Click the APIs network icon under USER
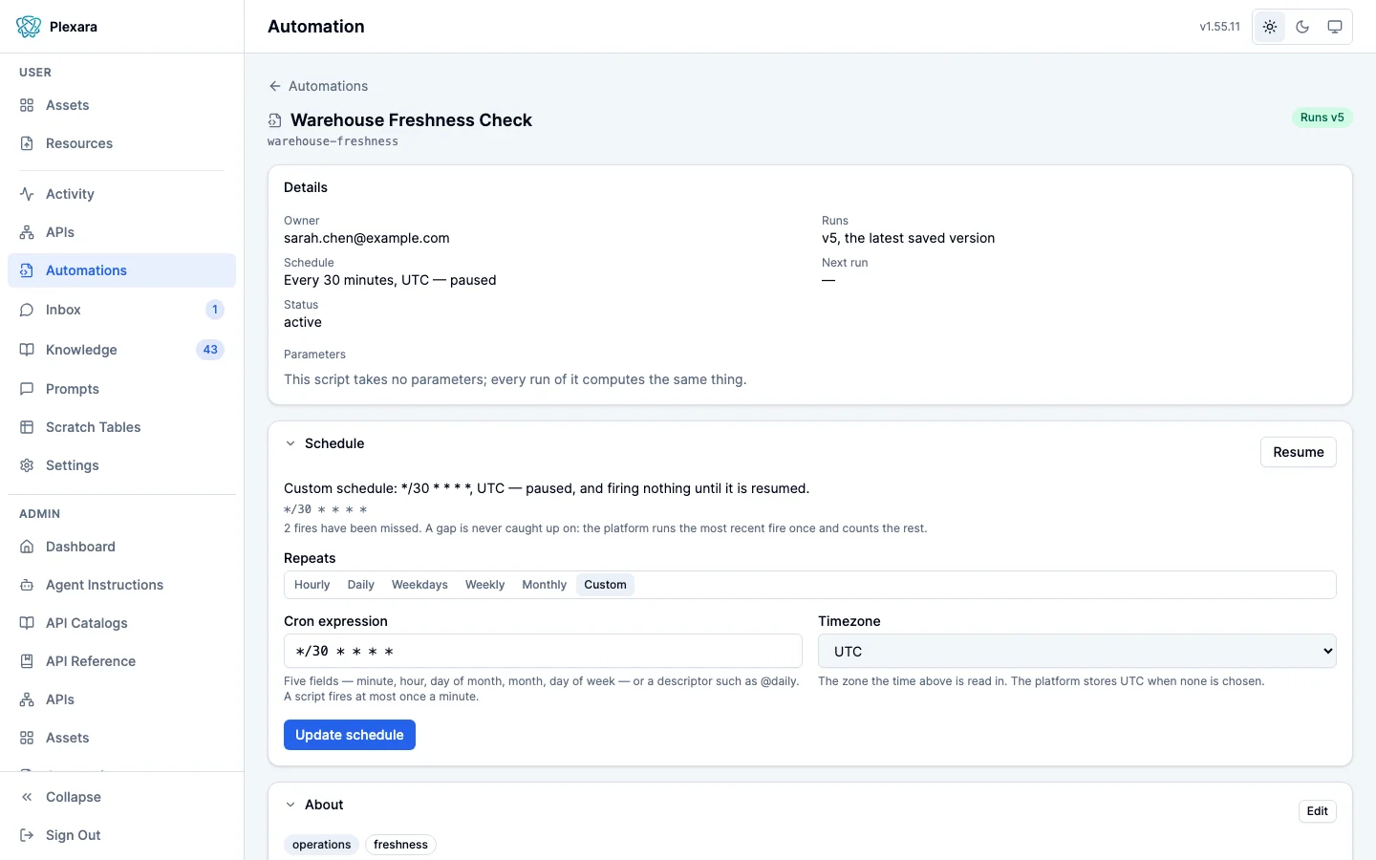This screenshot has width=1376, height=860. click(x=27, y=232)
